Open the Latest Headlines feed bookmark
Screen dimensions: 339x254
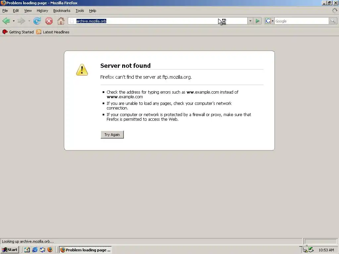53,32
